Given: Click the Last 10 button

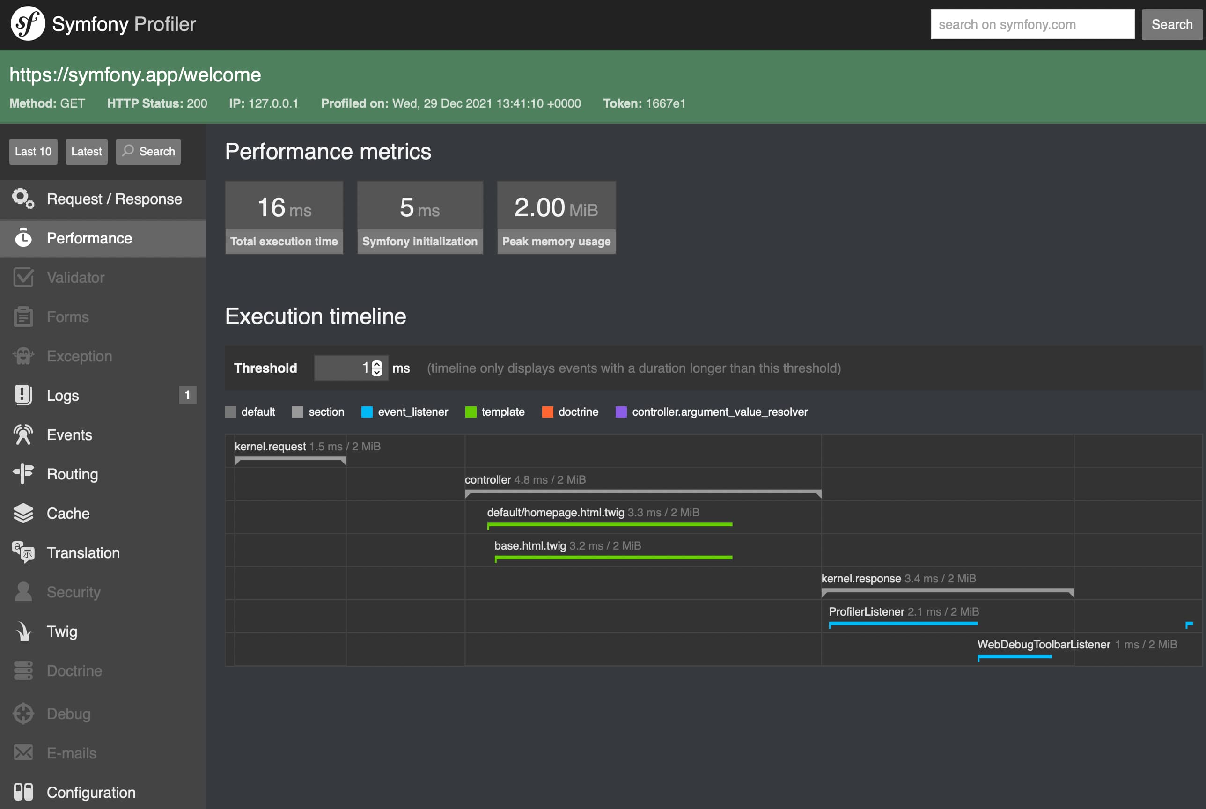Looking at the screenshot, I should pos(32,151).
